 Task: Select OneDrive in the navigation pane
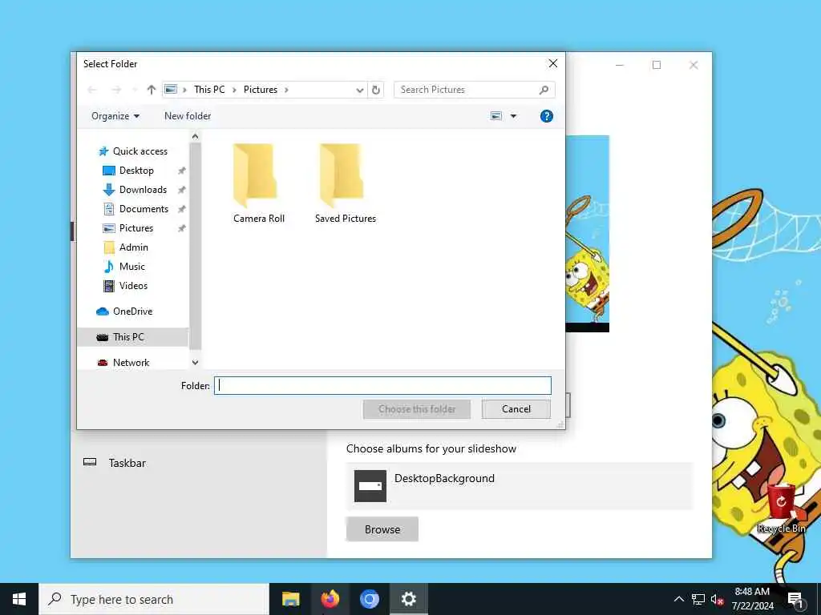(x=132, y=312)
